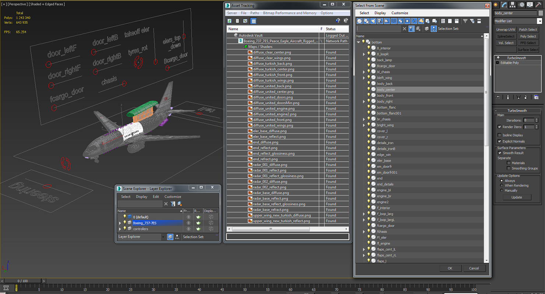
Task: Open the Customize menu in Select From Scene
Action: pyautogui.click(x=400, y=13)
